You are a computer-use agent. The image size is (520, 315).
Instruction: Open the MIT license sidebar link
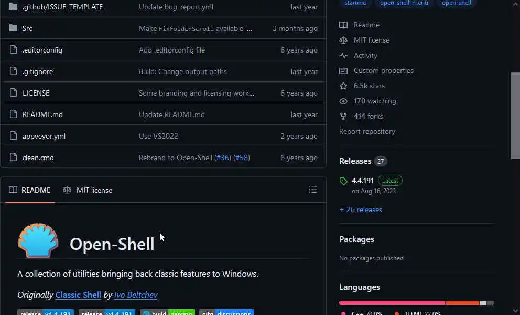372,40
